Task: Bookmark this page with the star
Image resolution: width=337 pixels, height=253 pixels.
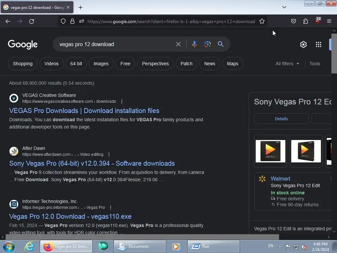Action: click(x=262, y=21)
